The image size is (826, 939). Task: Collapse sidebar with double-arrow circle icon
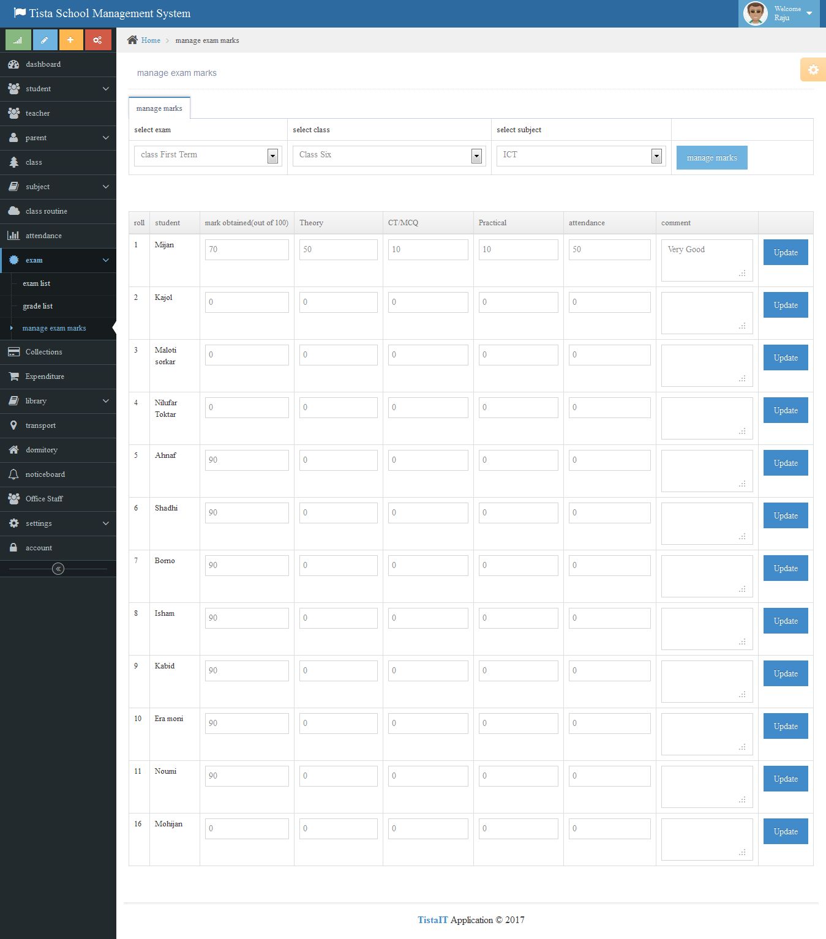click(x=58, y=569)
